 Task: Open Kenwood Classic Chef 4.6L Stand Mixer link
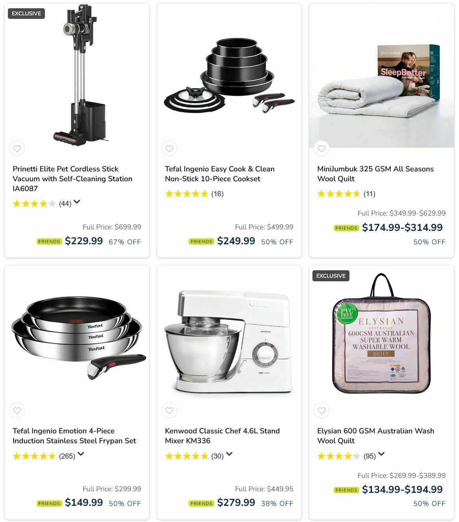(222, 436)
